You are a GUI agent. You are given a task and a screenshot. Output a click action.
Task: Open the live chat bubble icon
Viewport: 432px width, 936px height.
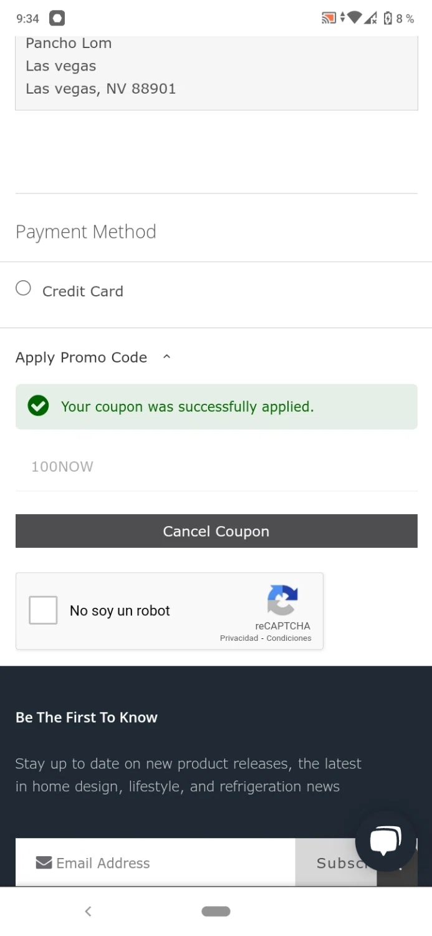click(386, 841)
